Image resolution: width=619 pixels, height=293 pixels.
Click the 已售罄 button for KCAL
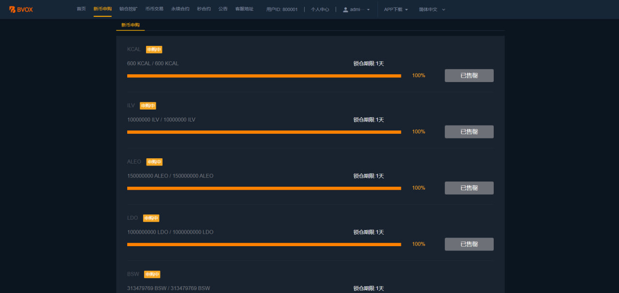click(469, 76)
